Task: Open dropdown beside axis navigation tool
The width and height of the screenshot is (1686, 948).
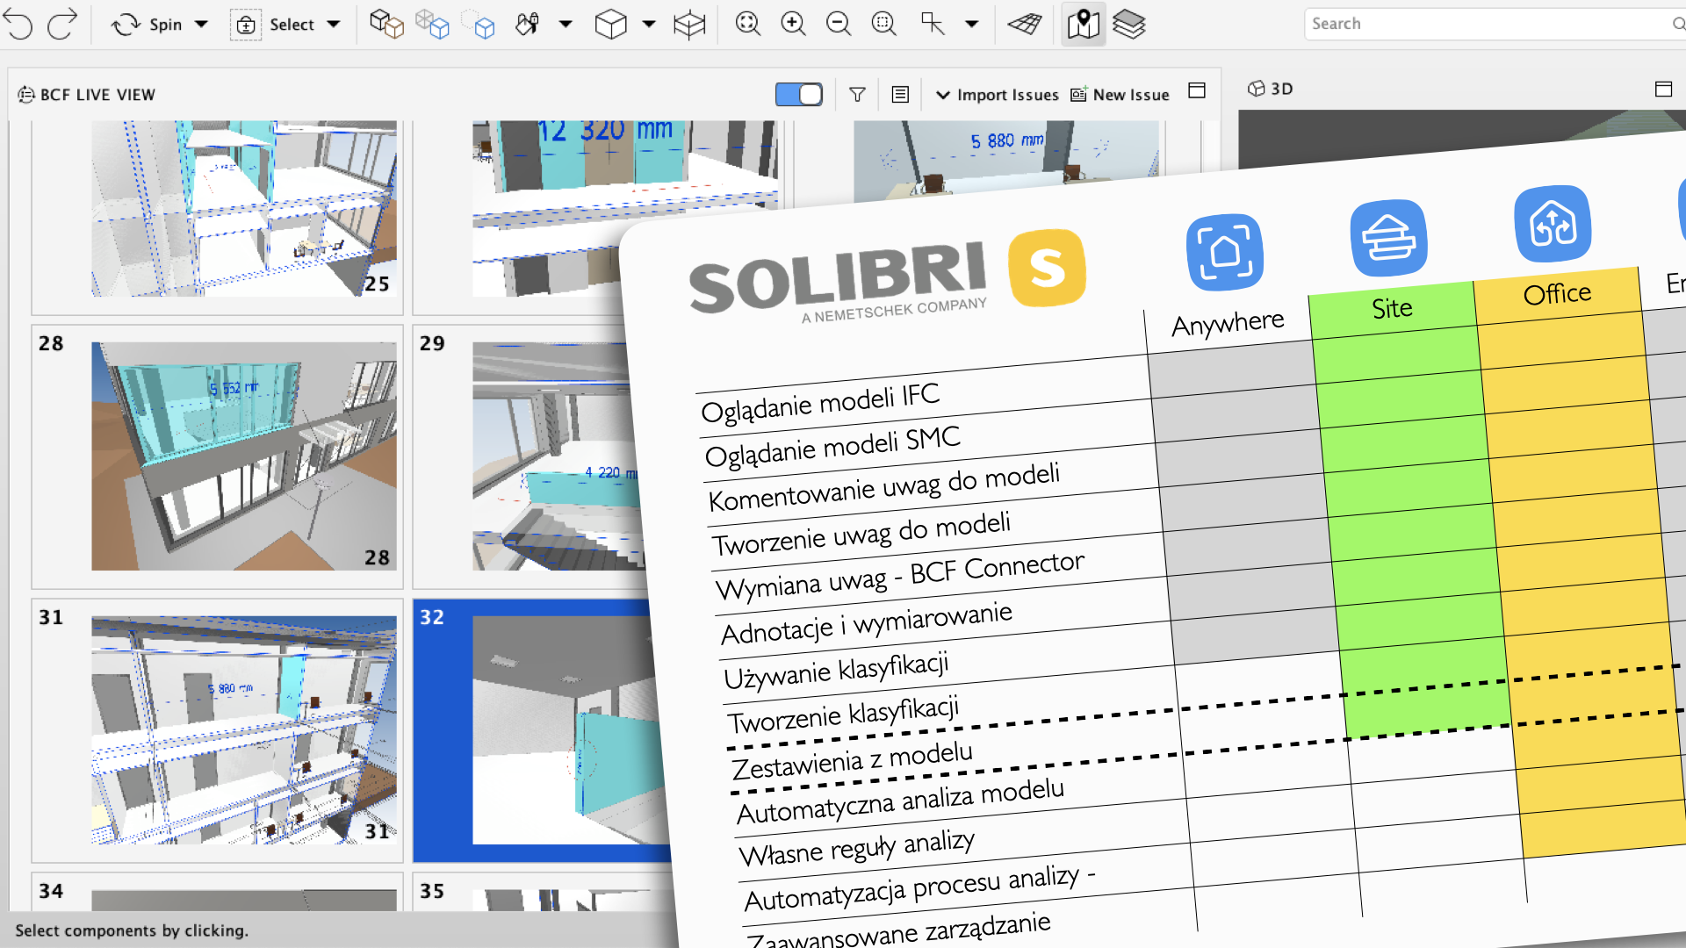Action: (x=971, y=25)
